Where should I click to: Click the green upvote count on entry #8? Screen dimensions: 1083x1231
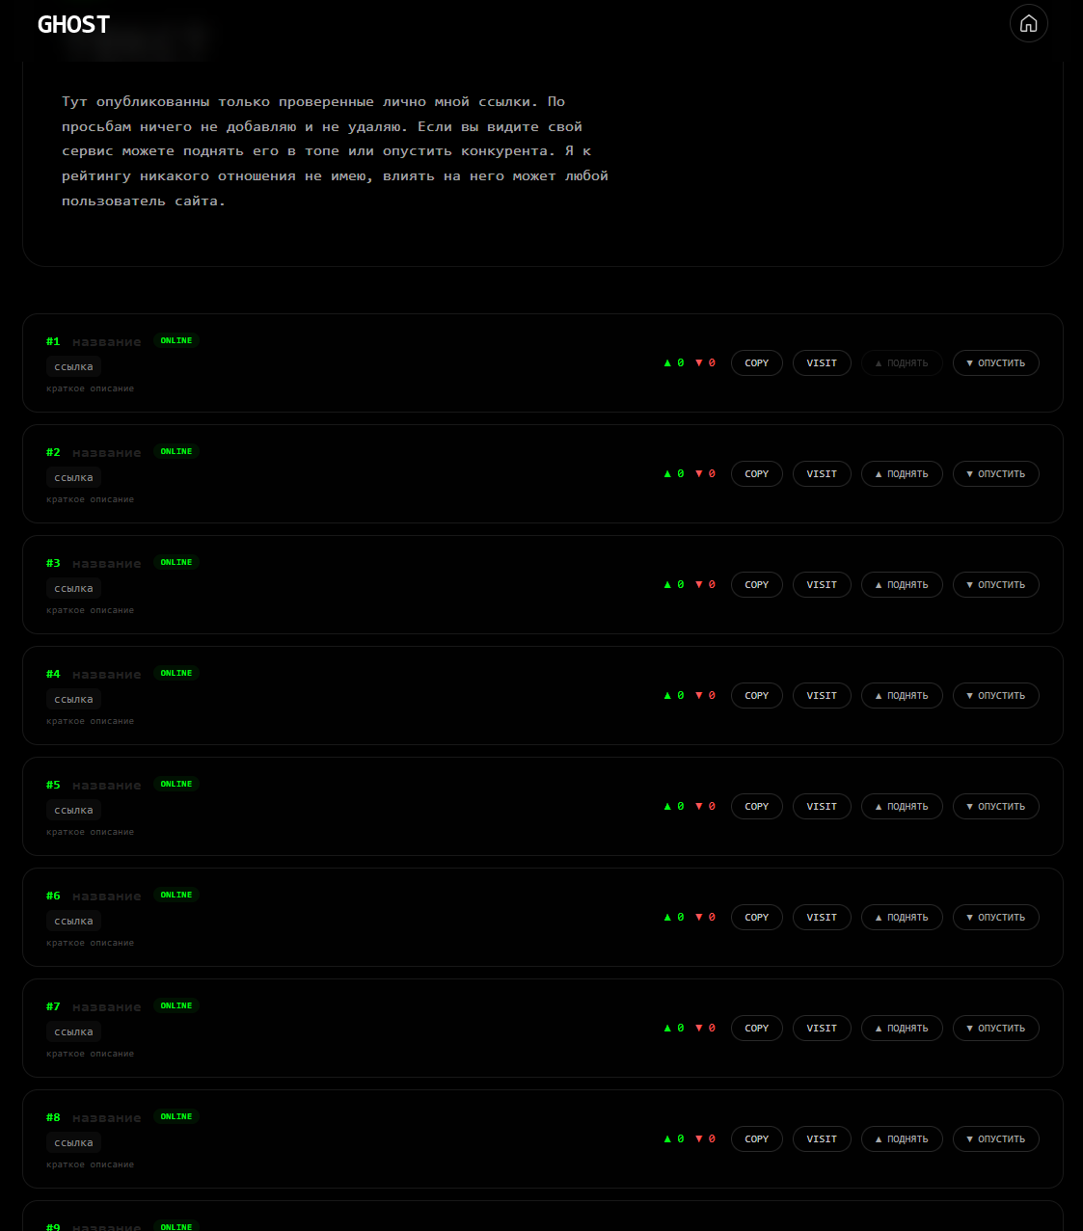tap(674, 1139)
